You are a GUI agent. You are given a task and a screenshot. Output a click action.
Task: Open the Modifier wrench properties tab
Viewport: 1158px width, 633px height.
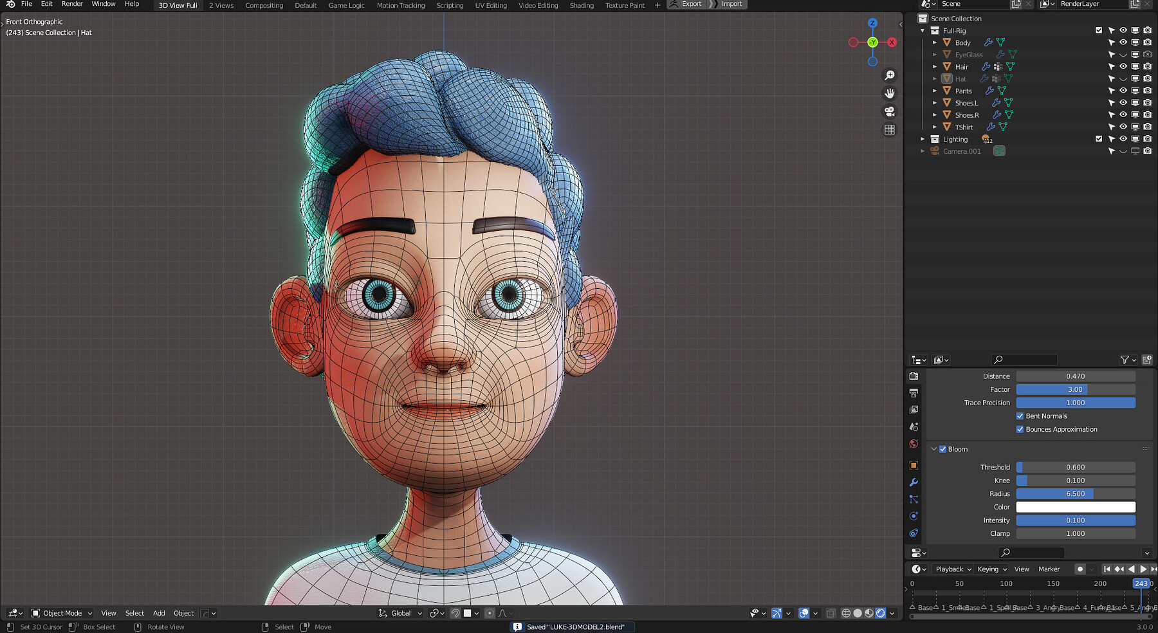click(x=914, y=482)
